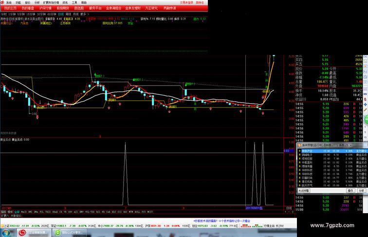368x237 pixels.
Task: Select alert row with price 14.53
Action: point(332,182)
